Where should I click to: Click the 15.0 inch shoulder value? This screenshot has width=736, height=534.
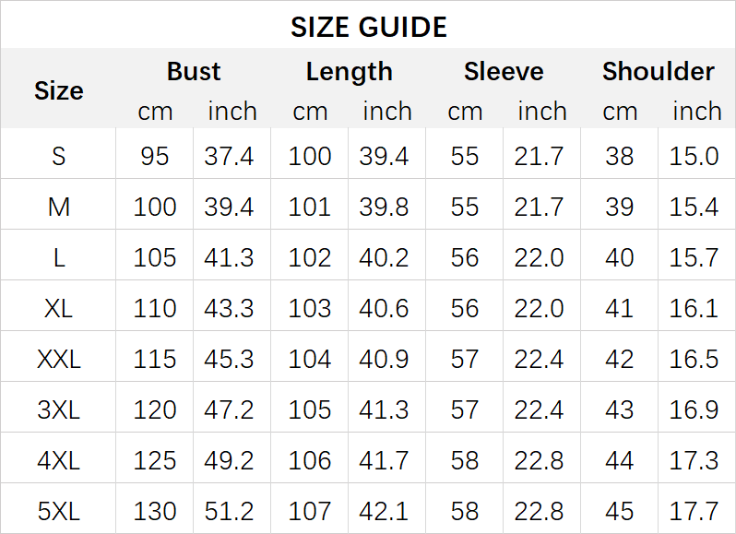coord(694,156)
